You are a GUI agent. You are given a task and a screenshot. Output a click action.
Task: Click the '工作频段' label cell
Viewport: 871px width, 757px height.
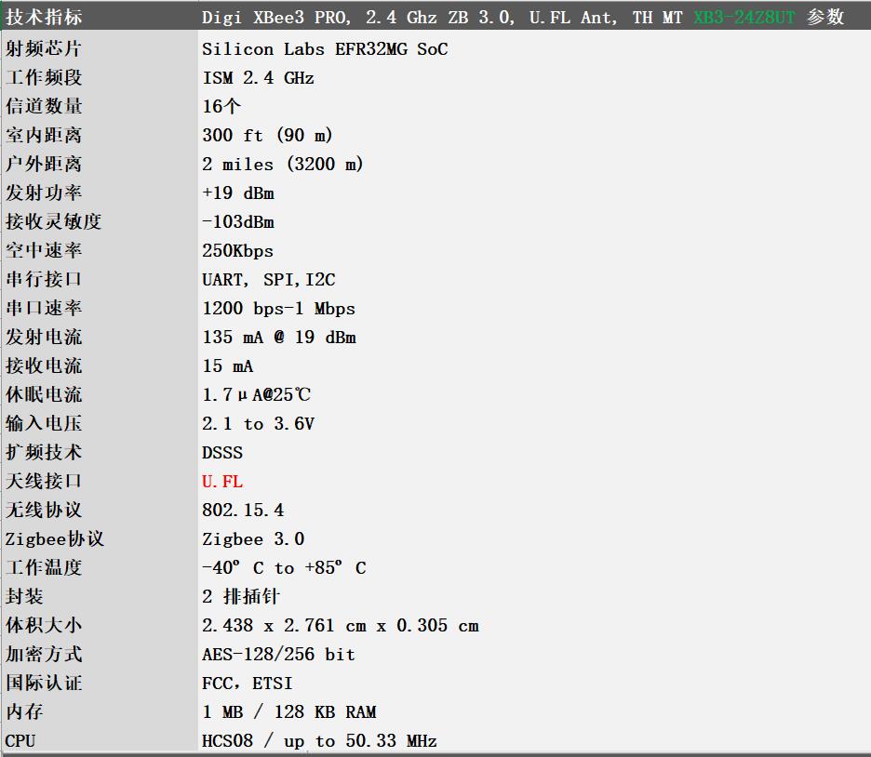44,77
